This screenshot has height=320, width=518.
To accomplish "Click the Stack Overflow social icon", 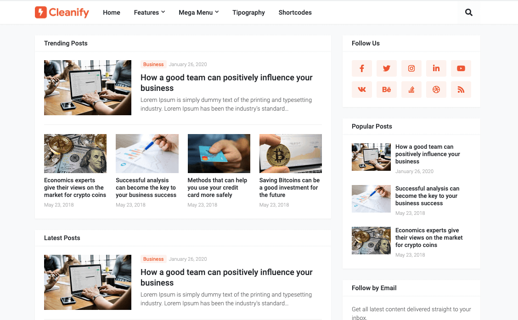I will [x=411, y=90].
